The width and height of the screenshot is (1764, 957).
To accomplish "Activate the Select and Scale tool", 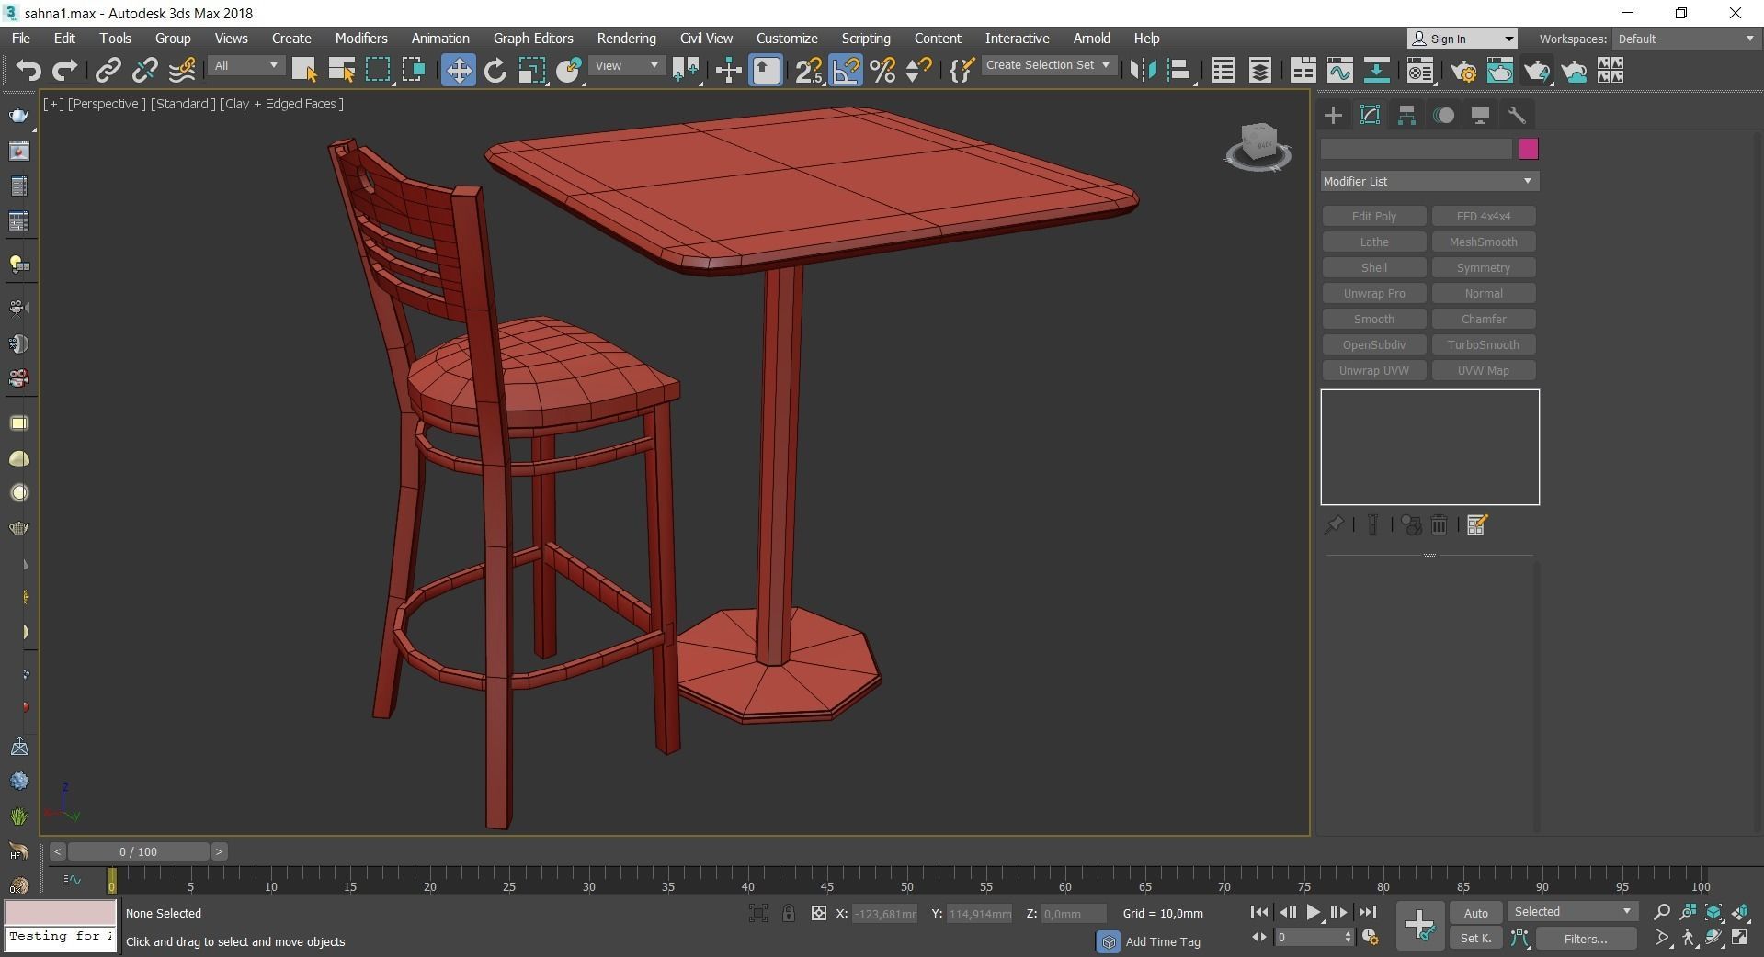I will click(532, 71).
